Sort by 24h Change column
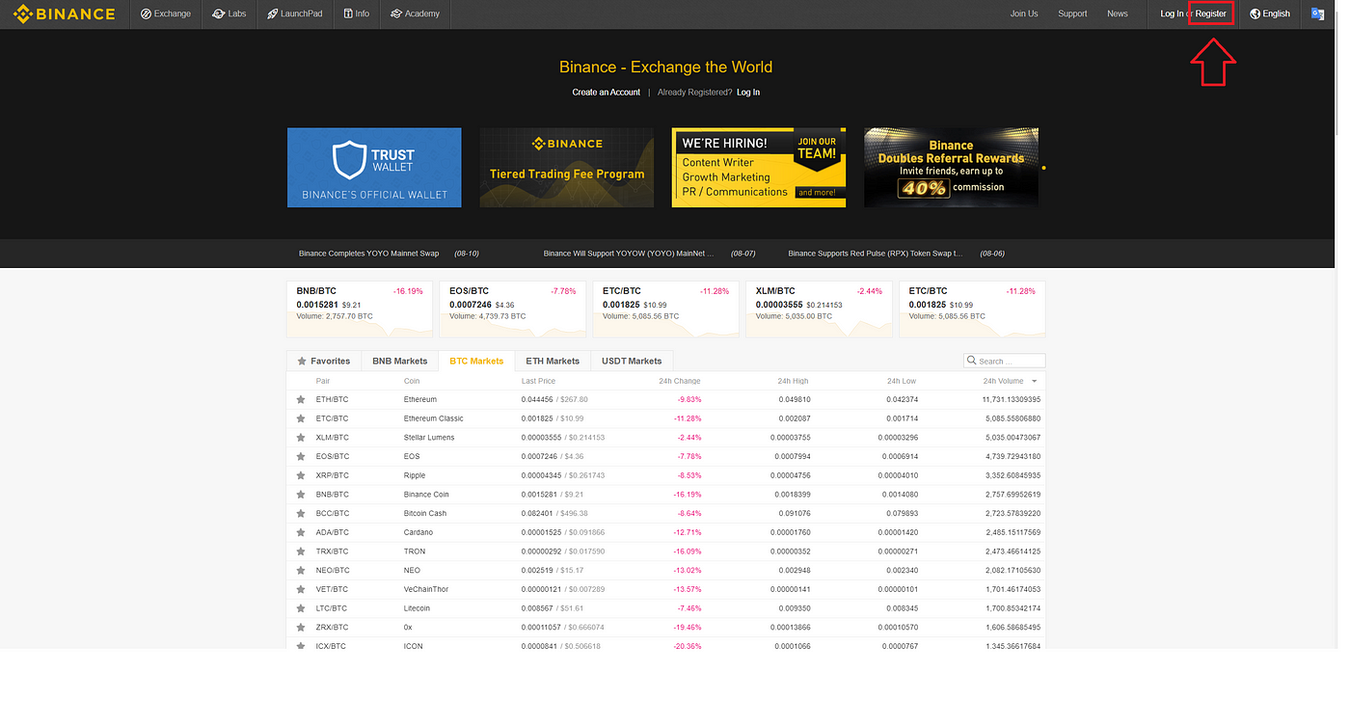 pyautogui.click(x=680, y=381)
